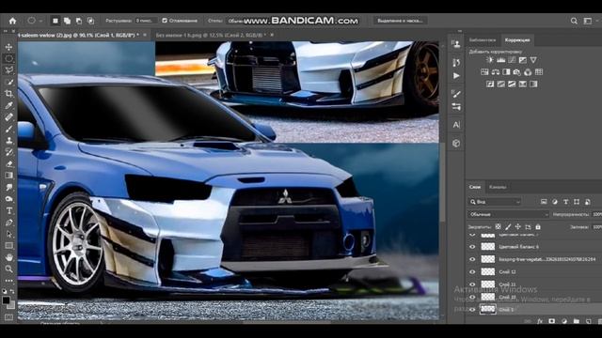Choose New Selection mode in options bar
Viewport: 602px width, 338px height.
(55, 21)
